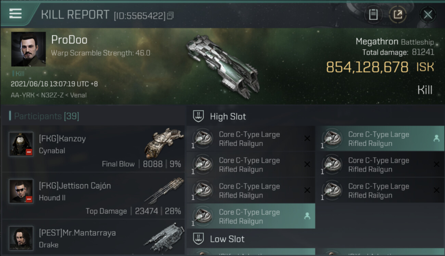This screenshot has height=256, width=445.
Task: Click the Megathron ship image
Action: click(222, 65)
